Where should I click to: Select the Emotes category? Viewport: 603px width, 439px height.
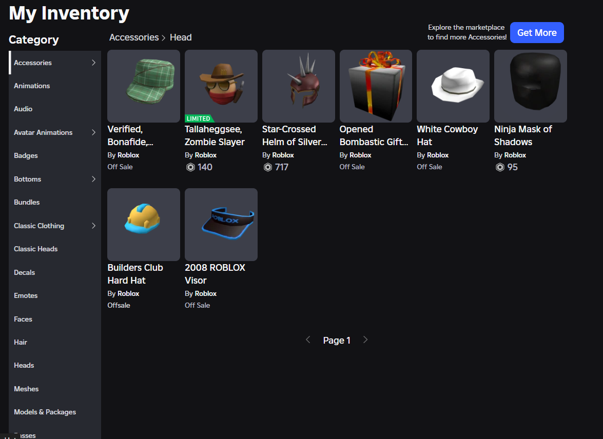point(25,295)
